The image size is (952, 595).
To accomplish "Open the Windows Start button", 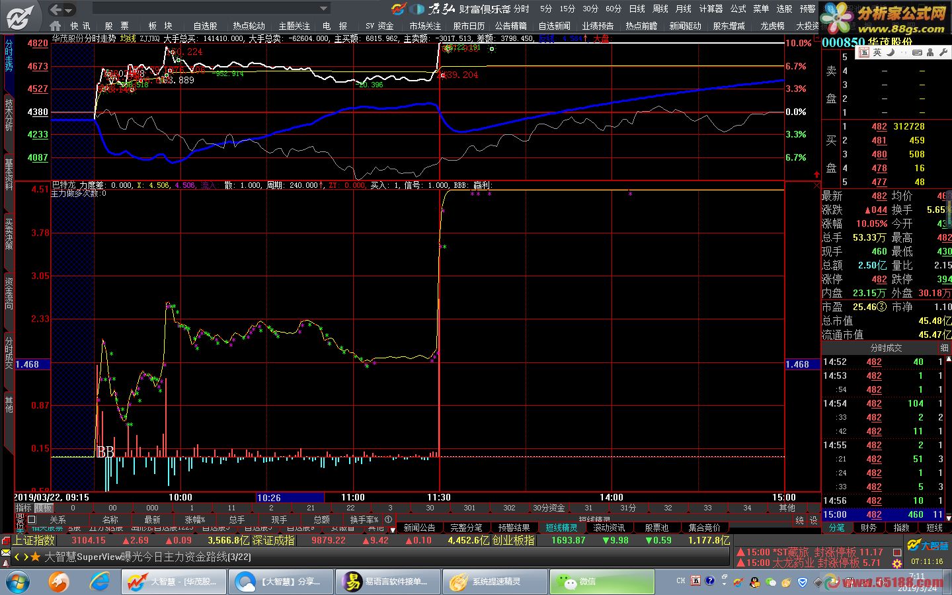I will [17, 582].
